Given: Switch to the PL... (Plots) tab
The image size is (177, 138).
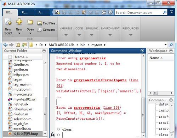Looking at the screenshot, I should [26, 12].
